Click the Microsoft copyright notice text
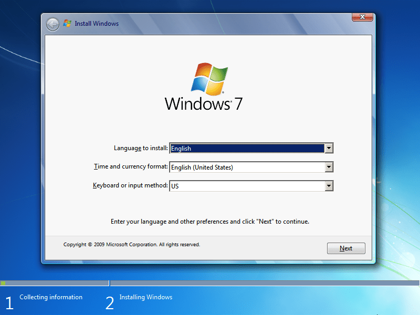Viewport: 420px width, 315px height. tap(131, 244)
